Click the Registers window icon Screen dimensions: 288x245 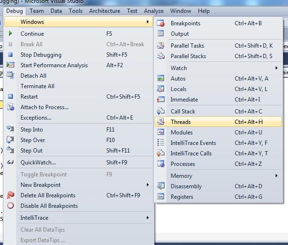(161, 196)
